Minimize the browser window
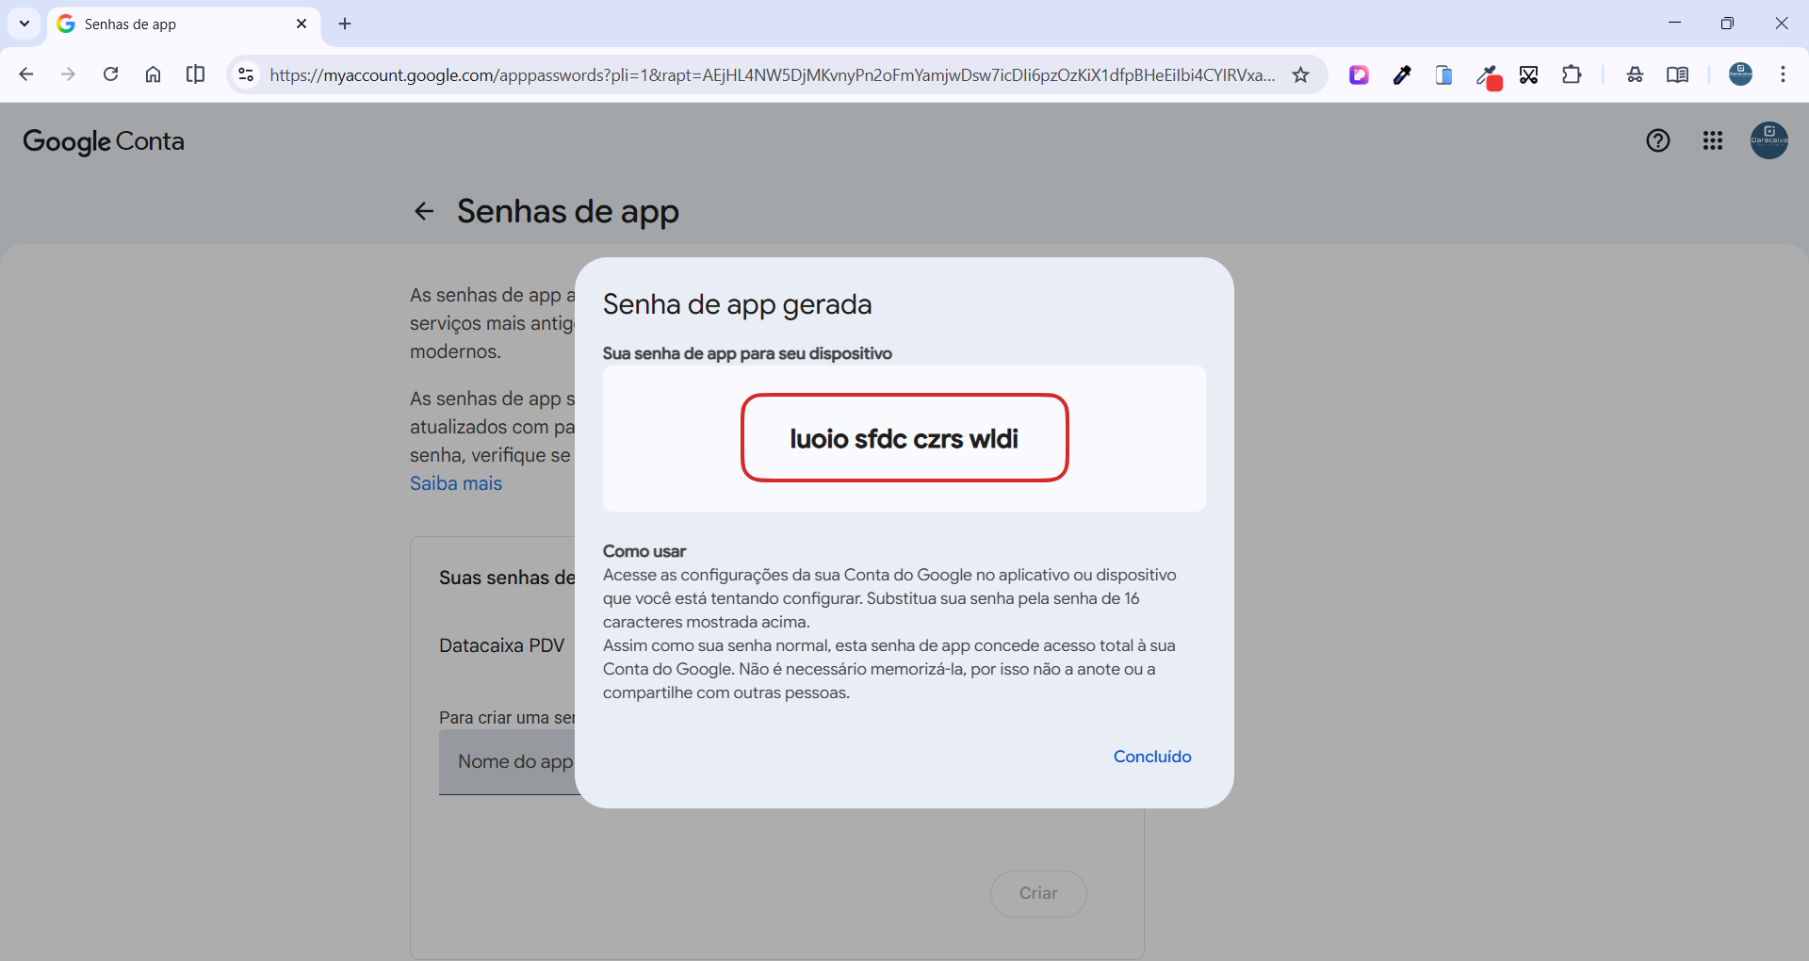This screenshot has width=1809, height=961. tap(1674, 24)
